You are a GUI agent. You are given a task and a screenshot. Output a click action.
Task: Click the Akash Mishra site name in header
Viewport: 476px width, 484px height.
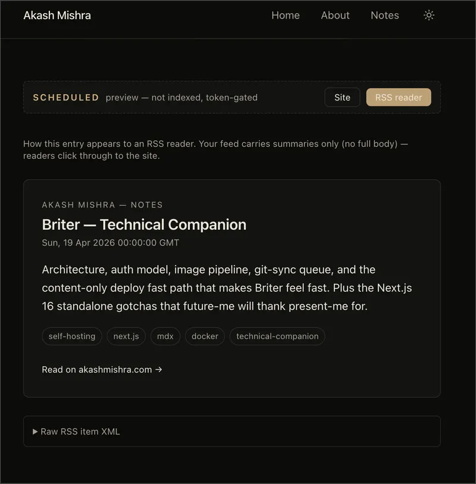pyautogui.click(x=57, y=15)
